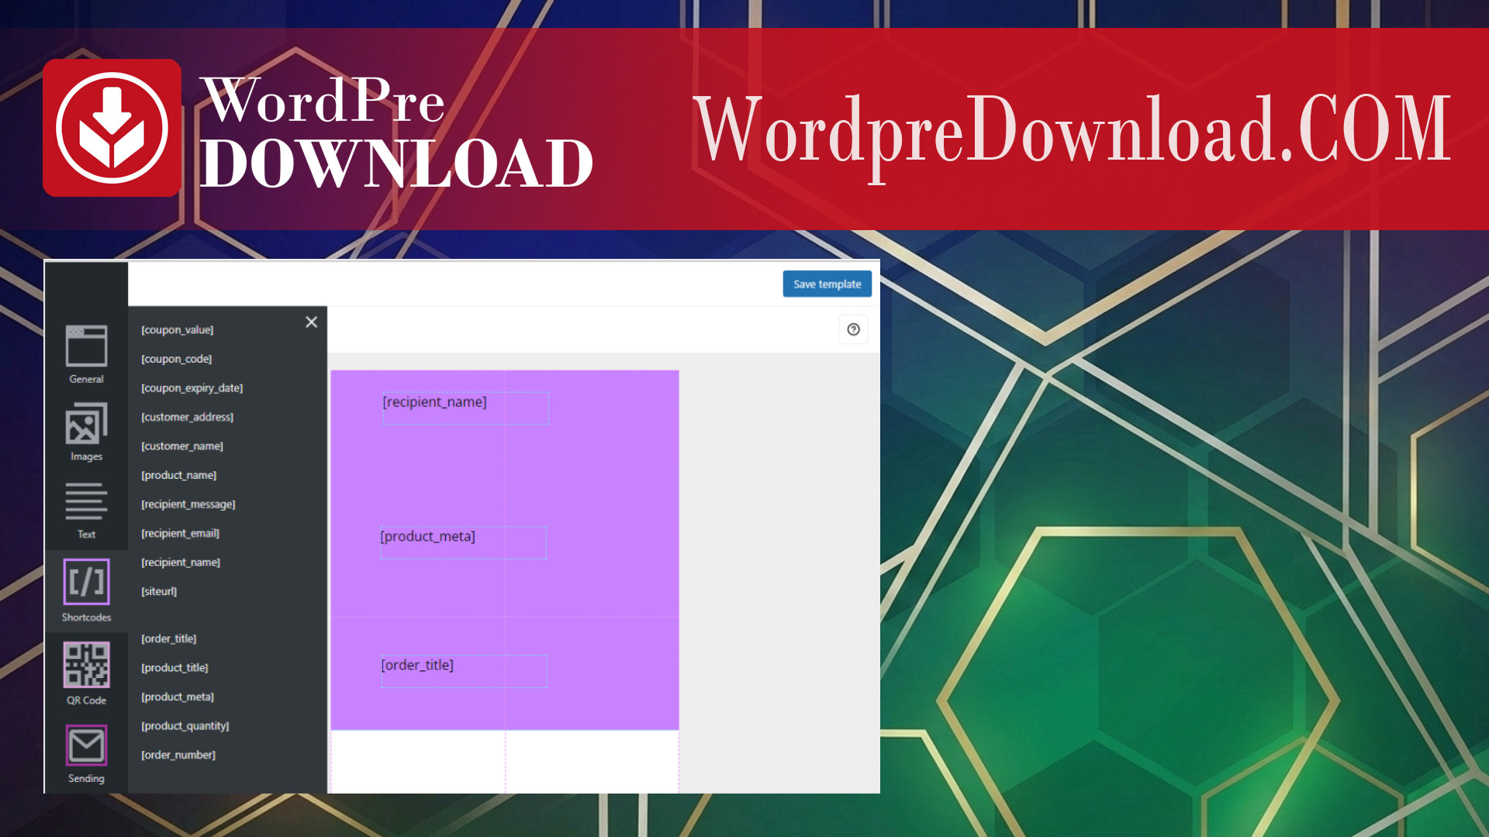Screen dimensions: 1489x837
Task: Select the [recipient_name] box on canvas
Action: pos(465,408)
